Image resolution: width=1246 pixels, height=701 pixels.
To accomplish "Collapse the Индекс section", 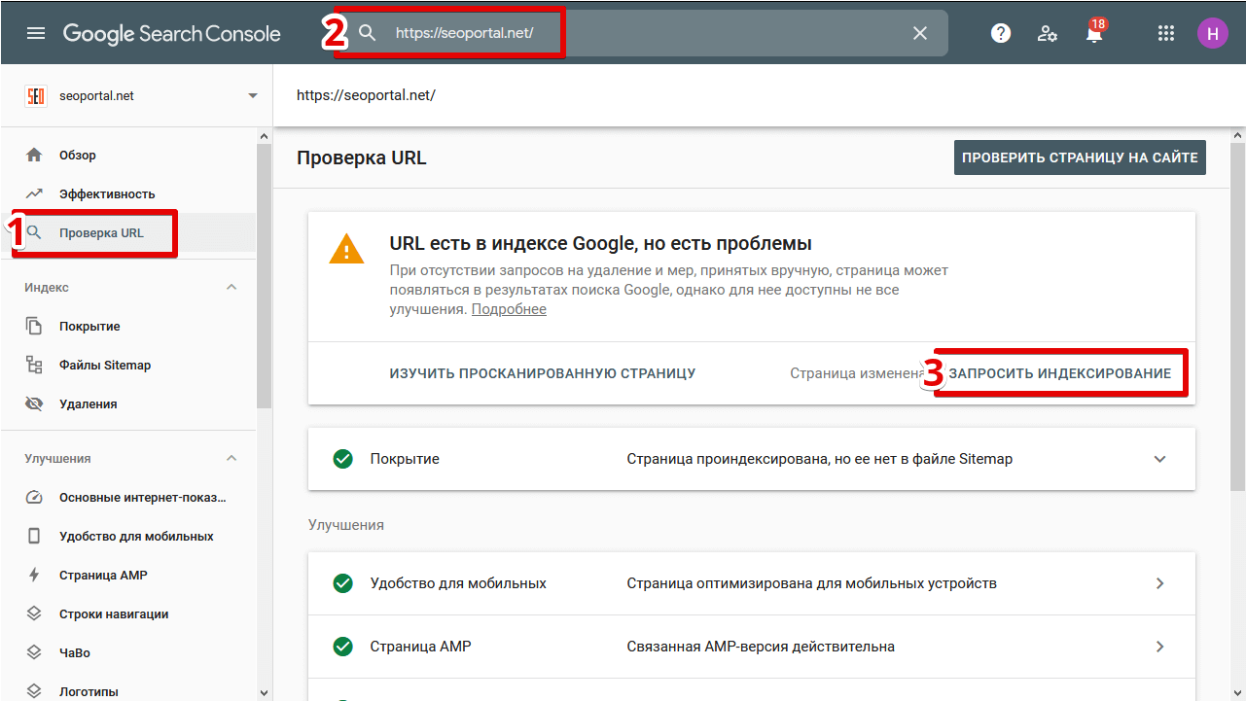I will [x=231, y=288].
